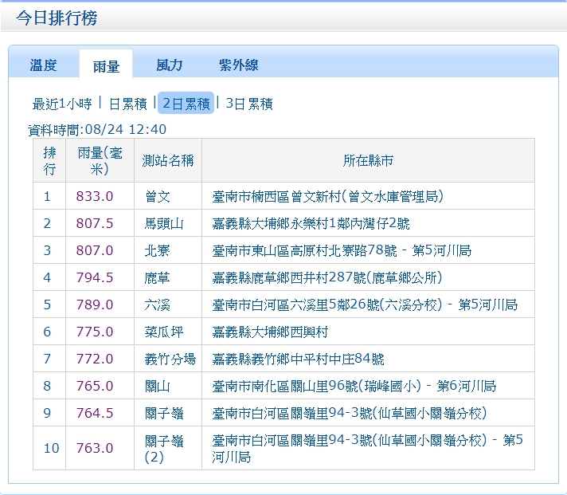Click the 今日排行榜 heading
567x495 pixels.
57,18
